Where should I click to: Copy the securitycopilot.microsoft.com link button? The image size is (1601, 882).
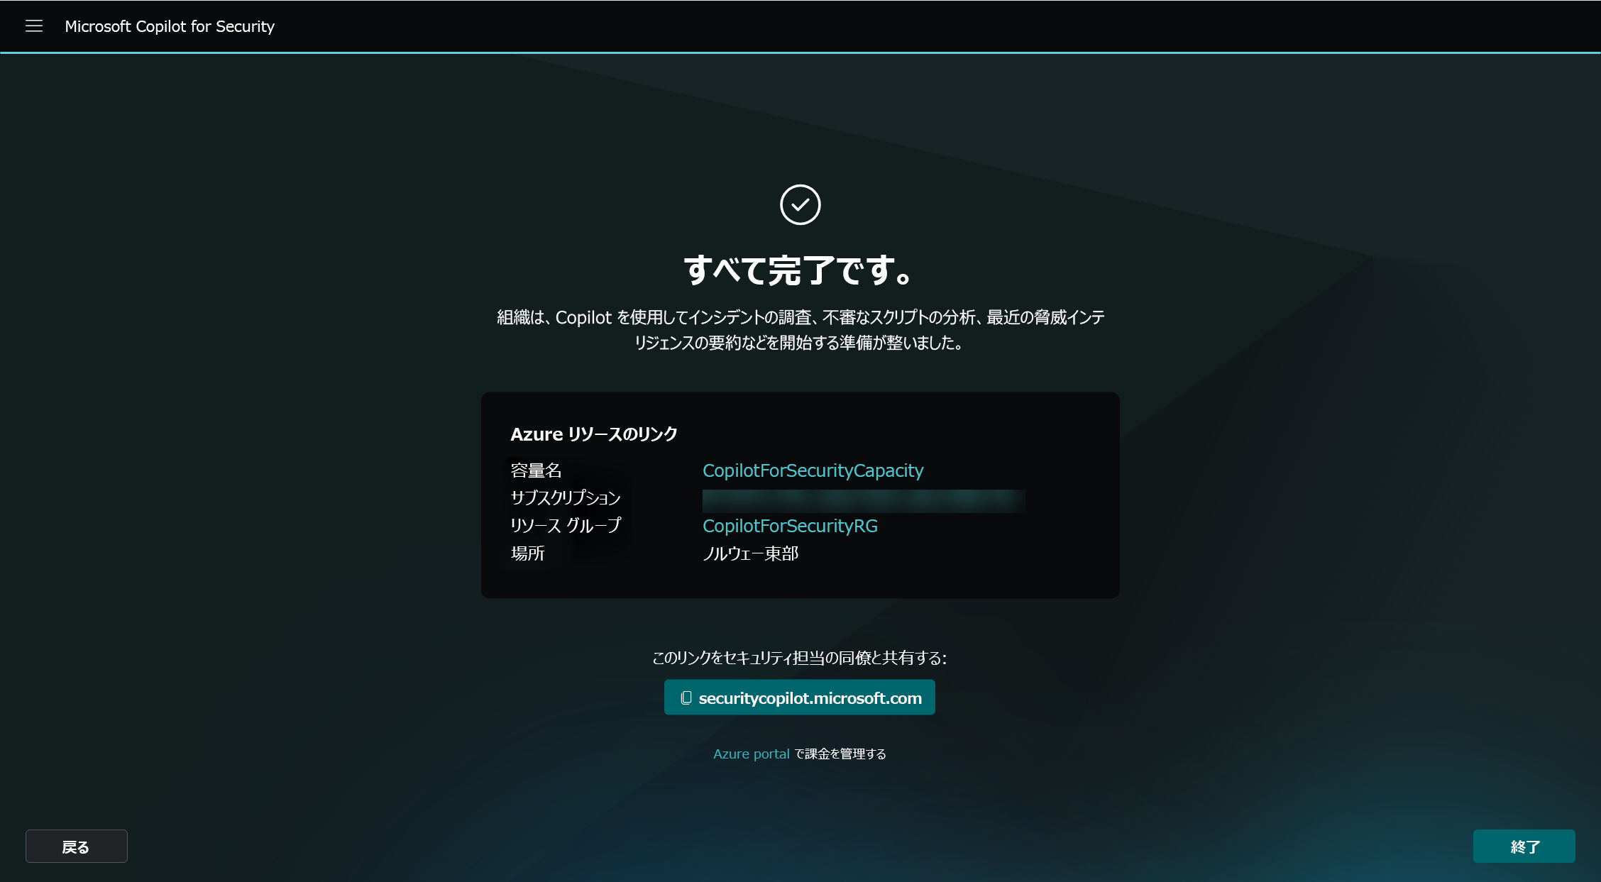(809, 698)
